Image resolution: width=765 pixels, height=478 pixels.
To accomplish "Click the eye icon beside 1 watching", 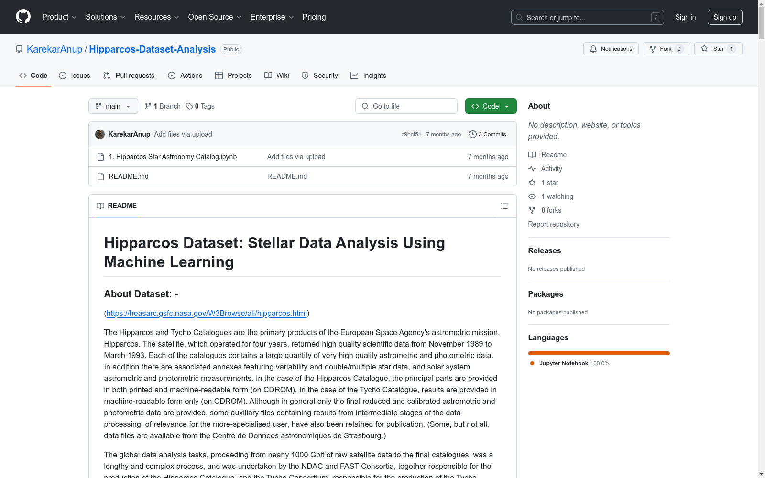I will click(x=532, y=196).
